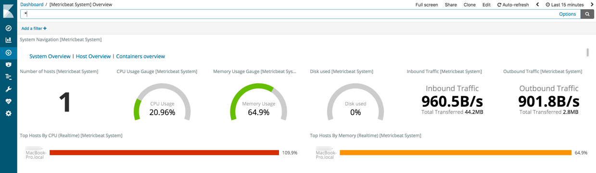Click into the query search field
Image resolution: width=596 pixels, height=173 pixels.
pyautogui.click(x=290, y=14)
